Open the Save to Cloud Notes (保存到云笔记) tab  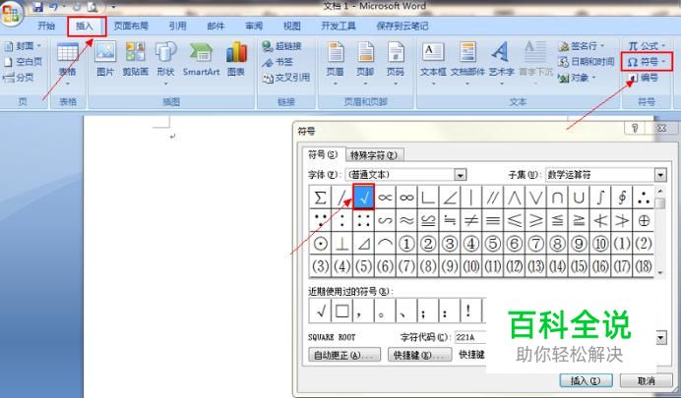pos(402,26)
